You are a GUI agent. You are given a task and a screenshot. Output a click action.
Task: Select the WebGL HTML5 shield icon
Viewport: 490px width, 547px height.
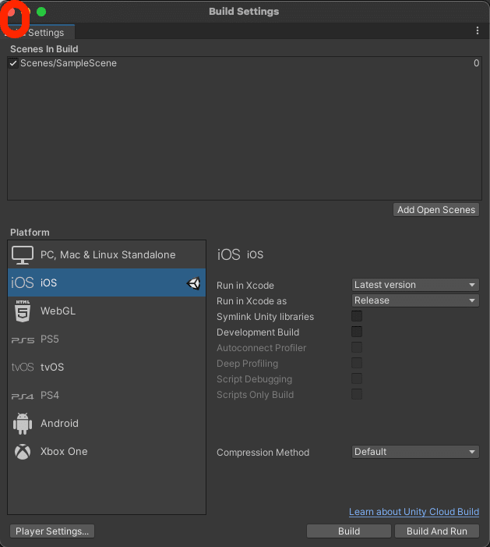pyautogui.click(x=23, y=311)
